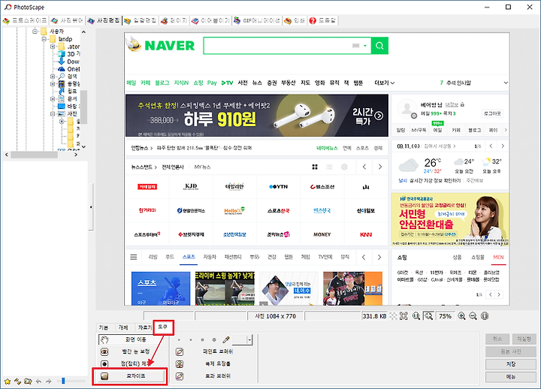Open the 인쇄 print tab
541x389 pixels.
pos(295,21)
